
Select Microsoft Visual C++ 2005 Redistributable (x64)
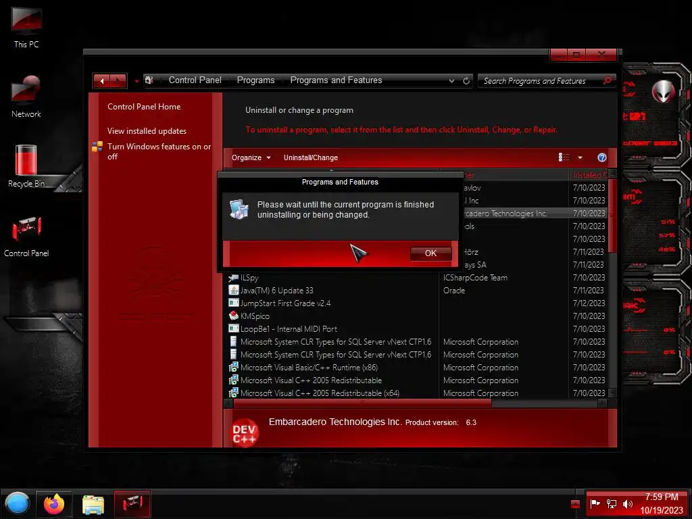(320, 393)
